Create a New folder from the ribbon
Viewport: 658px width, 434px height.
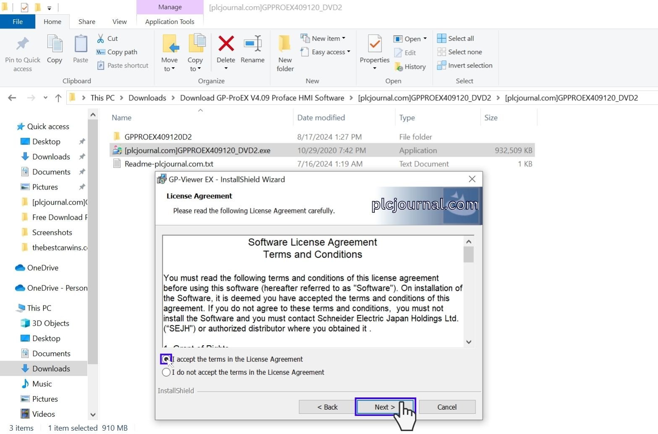click(x=285, y=53)
